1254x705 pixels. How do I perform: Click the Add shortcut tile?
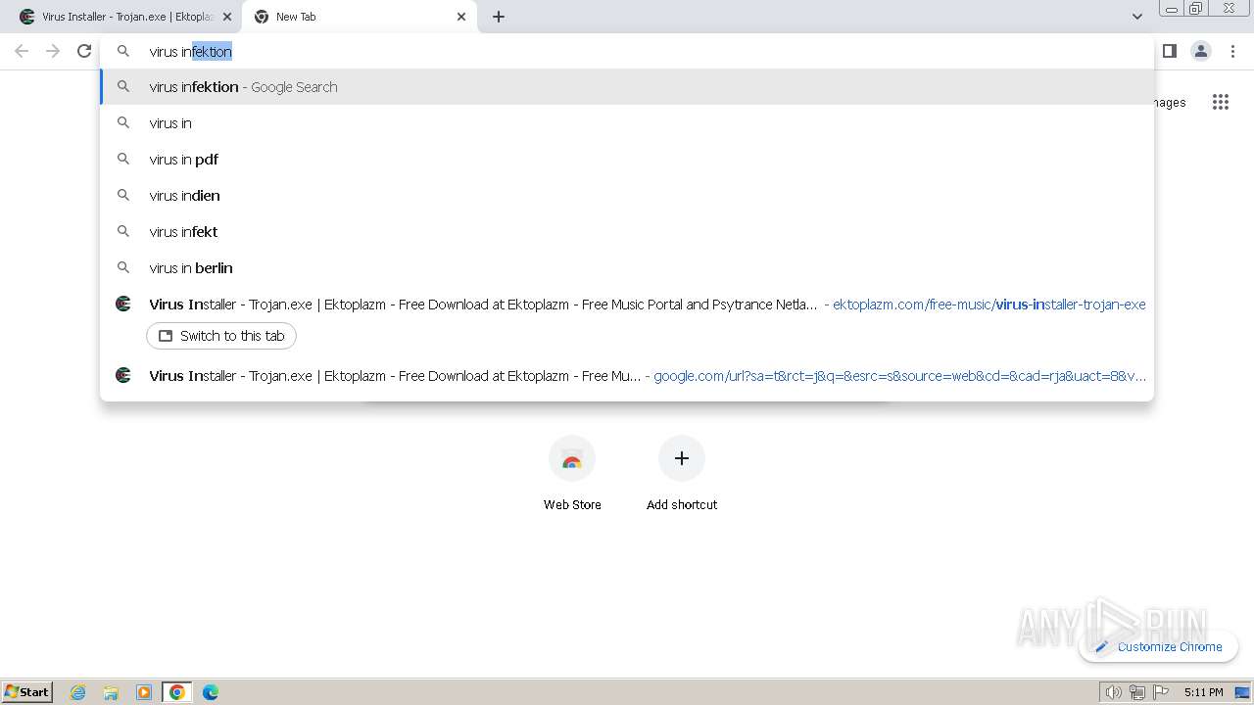tap(682, 474)
